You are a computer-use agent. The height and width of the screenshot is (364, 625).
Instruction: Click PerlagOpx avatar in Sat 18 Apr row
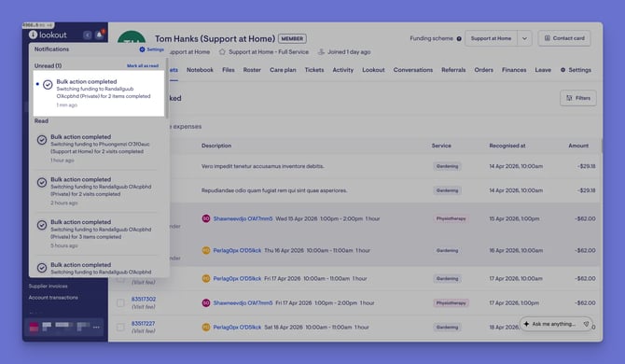(205, 327)
